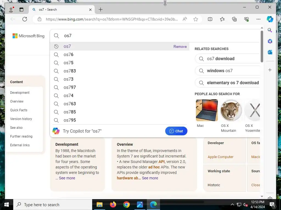This screenshot has width=281, height=210.
Task: Choose suggestion os76
Action: point(120,55)
